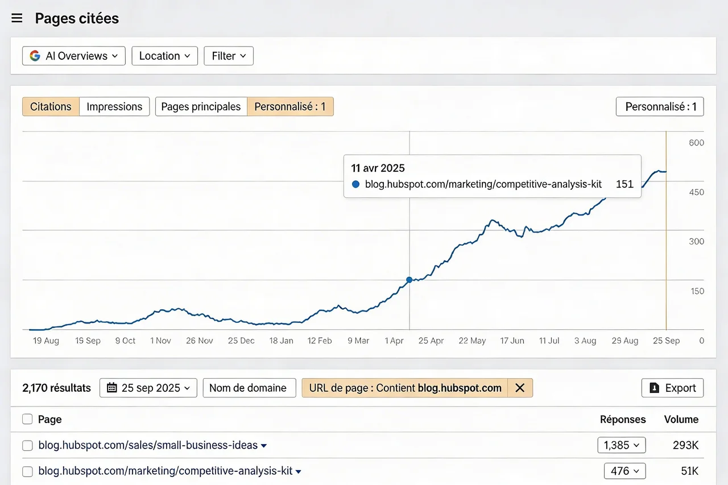Click the Google logo icon in AI Overviews

[35, 56]
